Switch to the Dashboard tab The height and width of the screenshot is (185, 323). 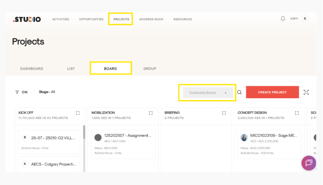(x=32, y=69)
